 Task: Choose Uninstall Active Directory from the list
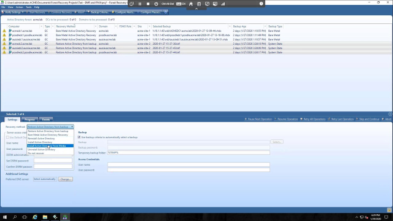pyautogui.click(x=50, y=149)
